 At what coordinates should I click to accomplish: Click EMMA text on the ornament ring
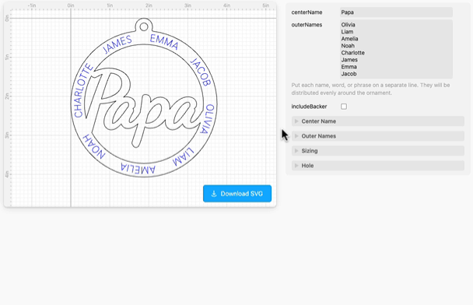(164, 42)
